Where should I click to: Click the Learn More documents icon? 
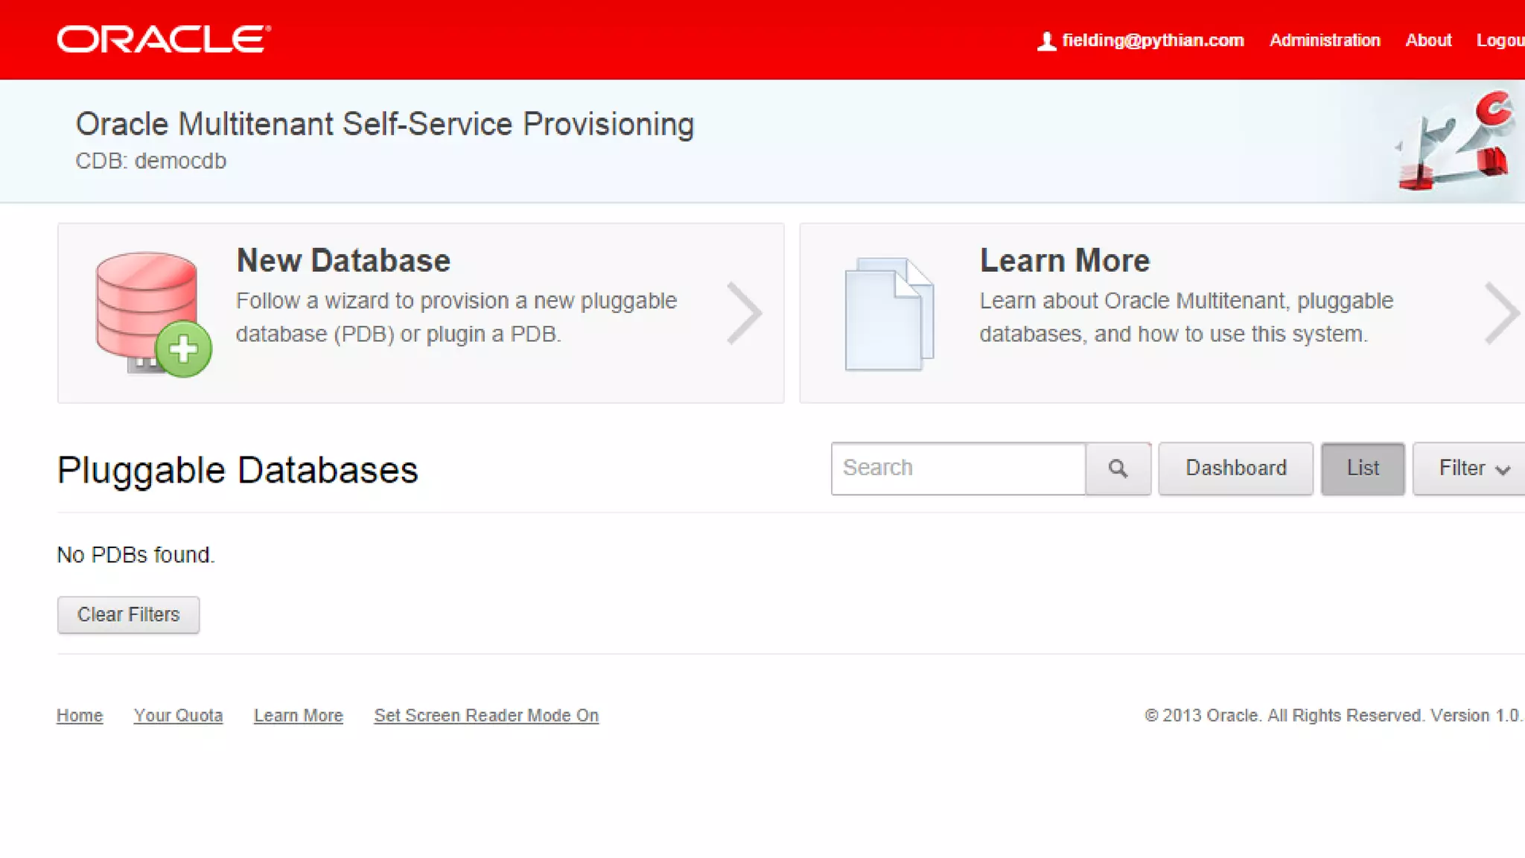click(889, 314)
